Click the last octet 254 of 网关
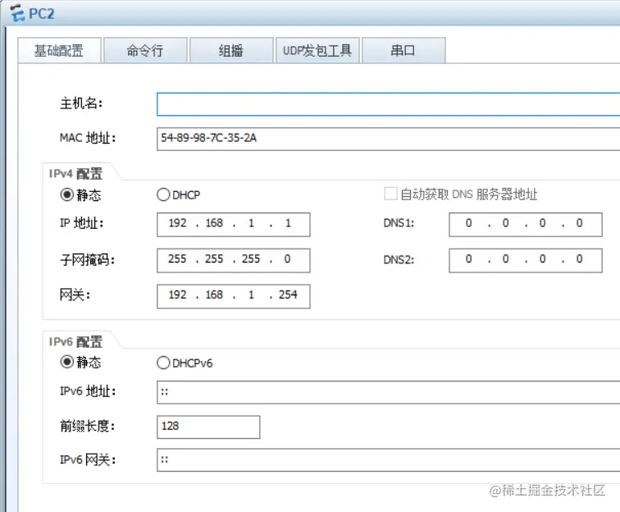Viewport: 620px width, 512px height. click(288, 295)
